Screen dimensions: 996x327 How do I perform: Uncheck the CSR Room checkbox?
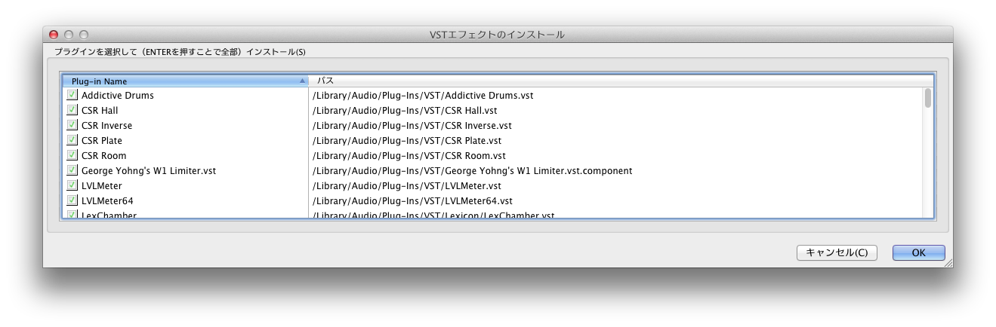point(72,156)
